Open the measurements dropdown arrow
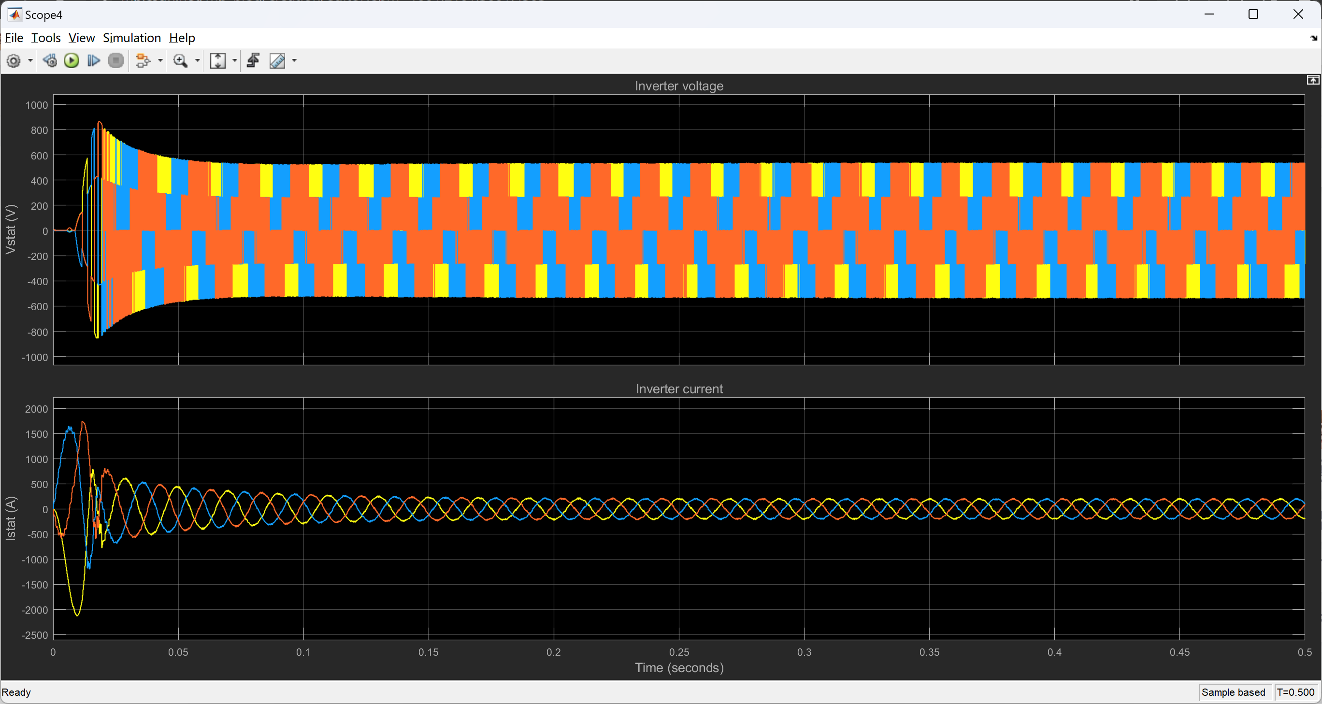Viewport: 1322px width, 704px height. (294, 61)
